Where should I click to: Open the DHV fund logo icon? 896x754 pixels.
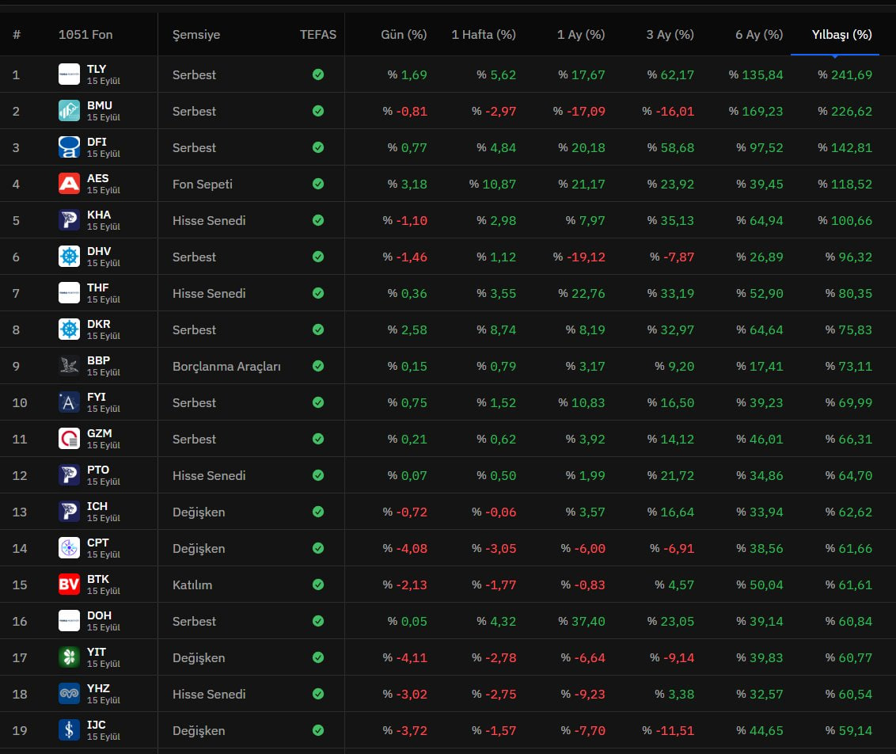click(69, 257)
